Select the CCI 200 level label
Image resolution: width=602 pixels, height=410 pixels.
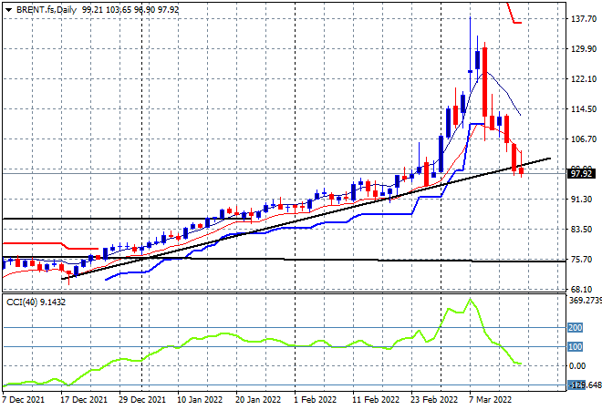[x=576, y=328]
